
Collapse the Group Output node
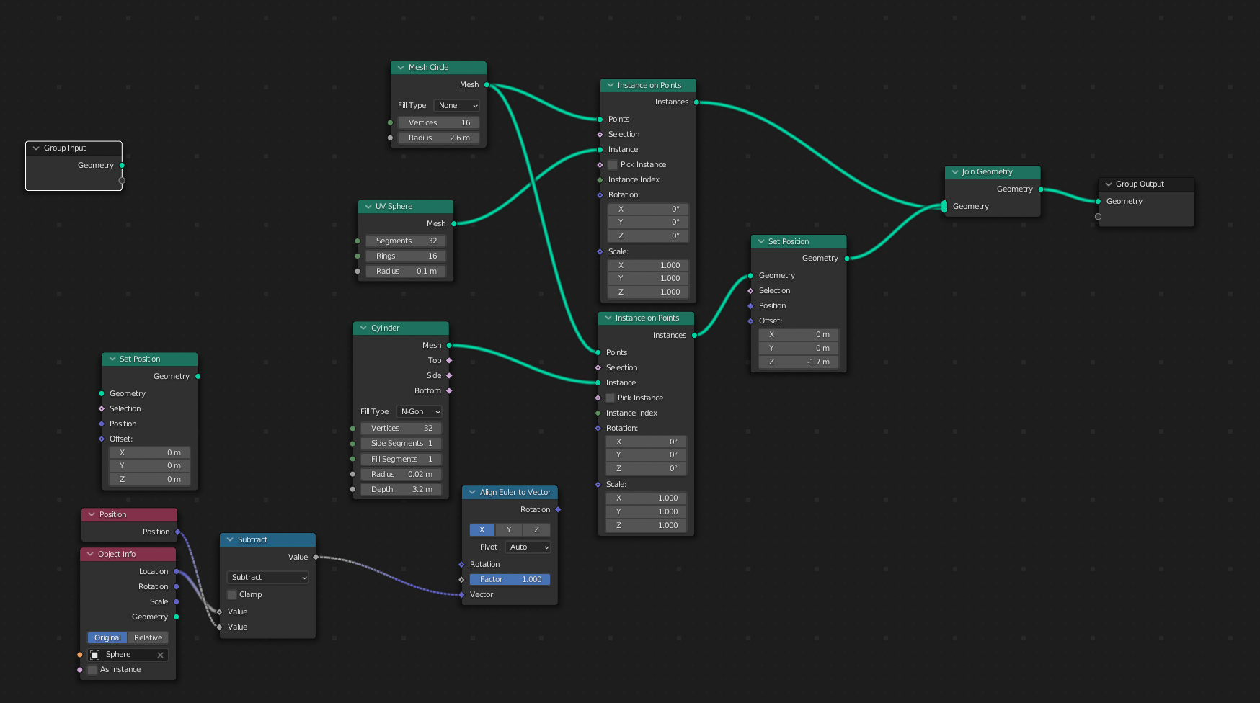1109,184
